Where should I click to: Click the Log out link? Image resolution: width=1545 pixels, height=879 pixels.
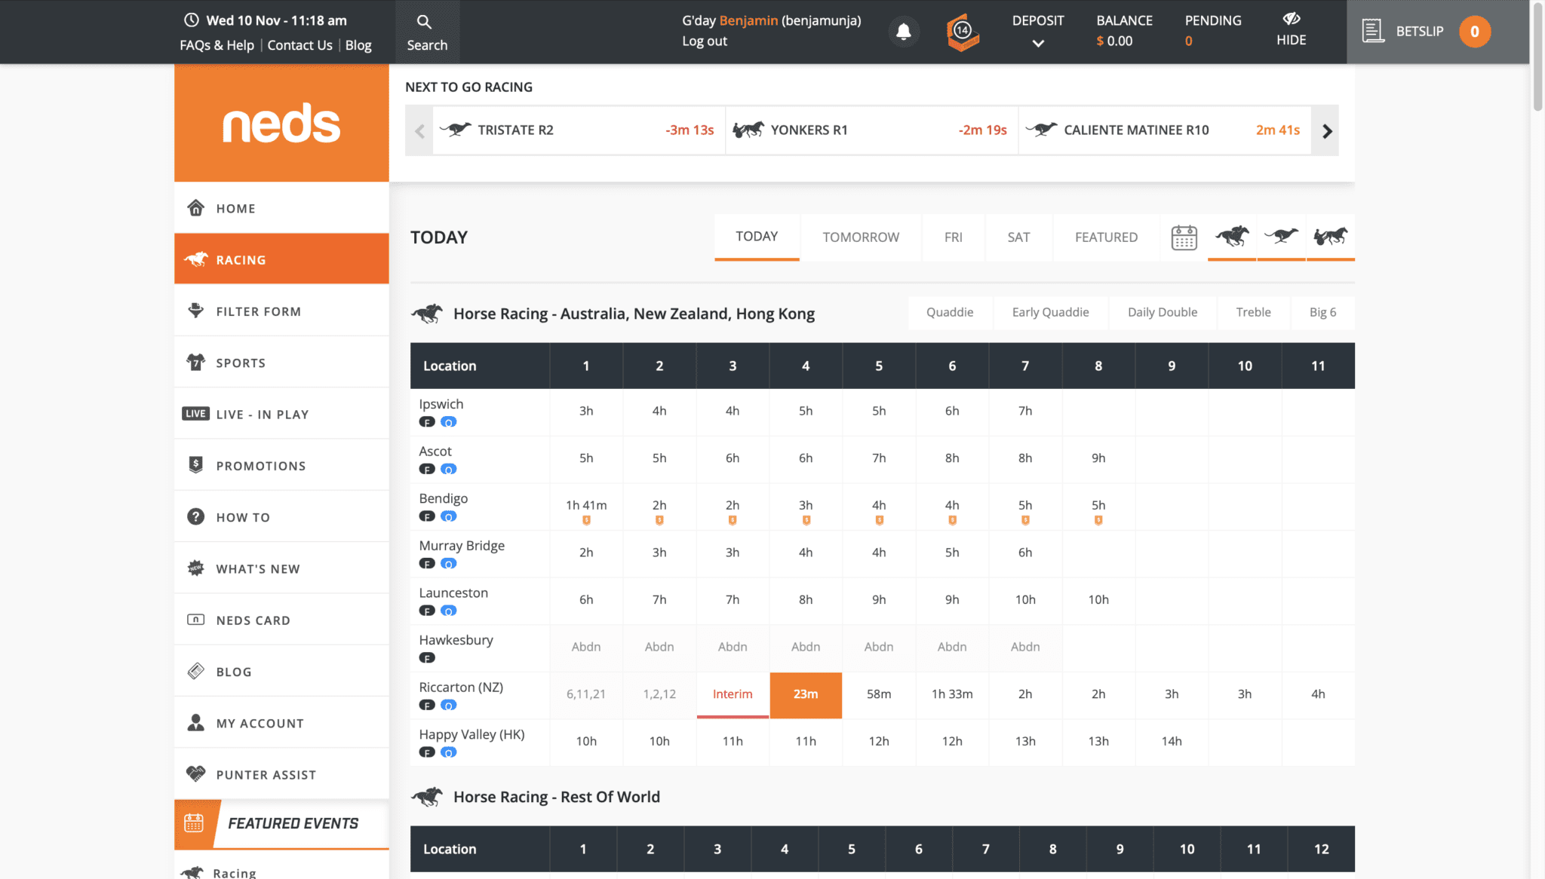(x=705, y=41)
